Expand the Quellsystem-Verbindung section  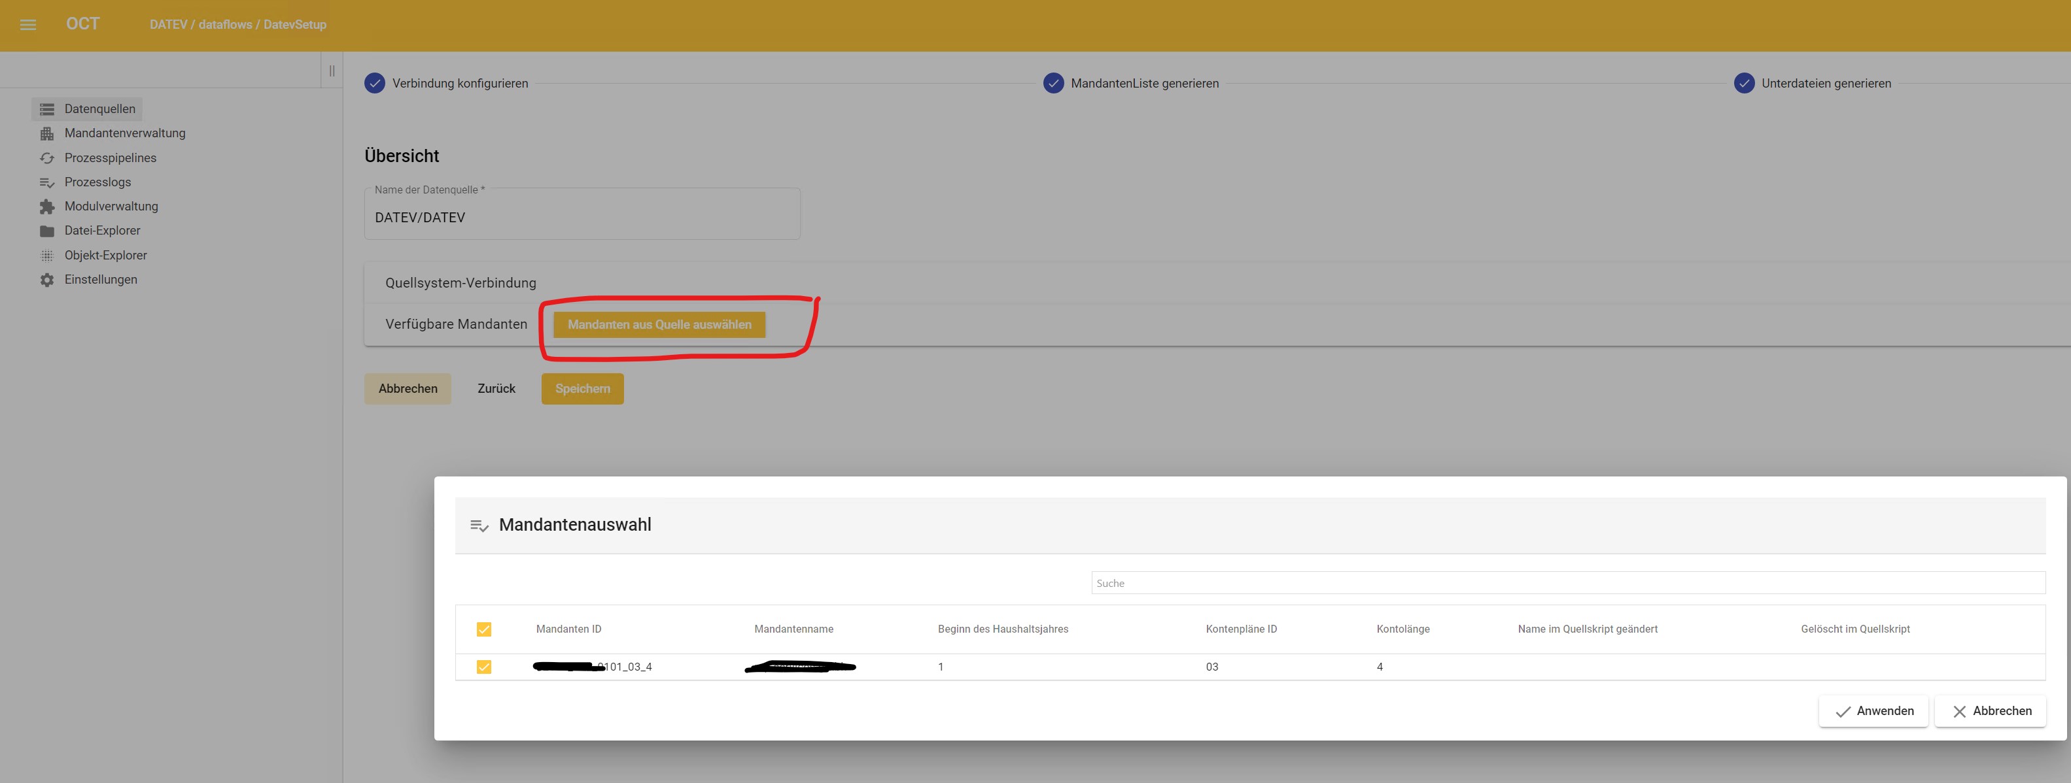(x=461, y=283)
